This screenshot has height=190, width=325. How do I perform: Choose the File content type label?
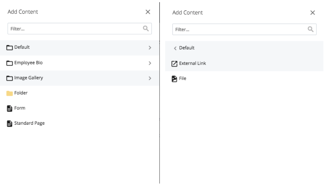(183, 79)
